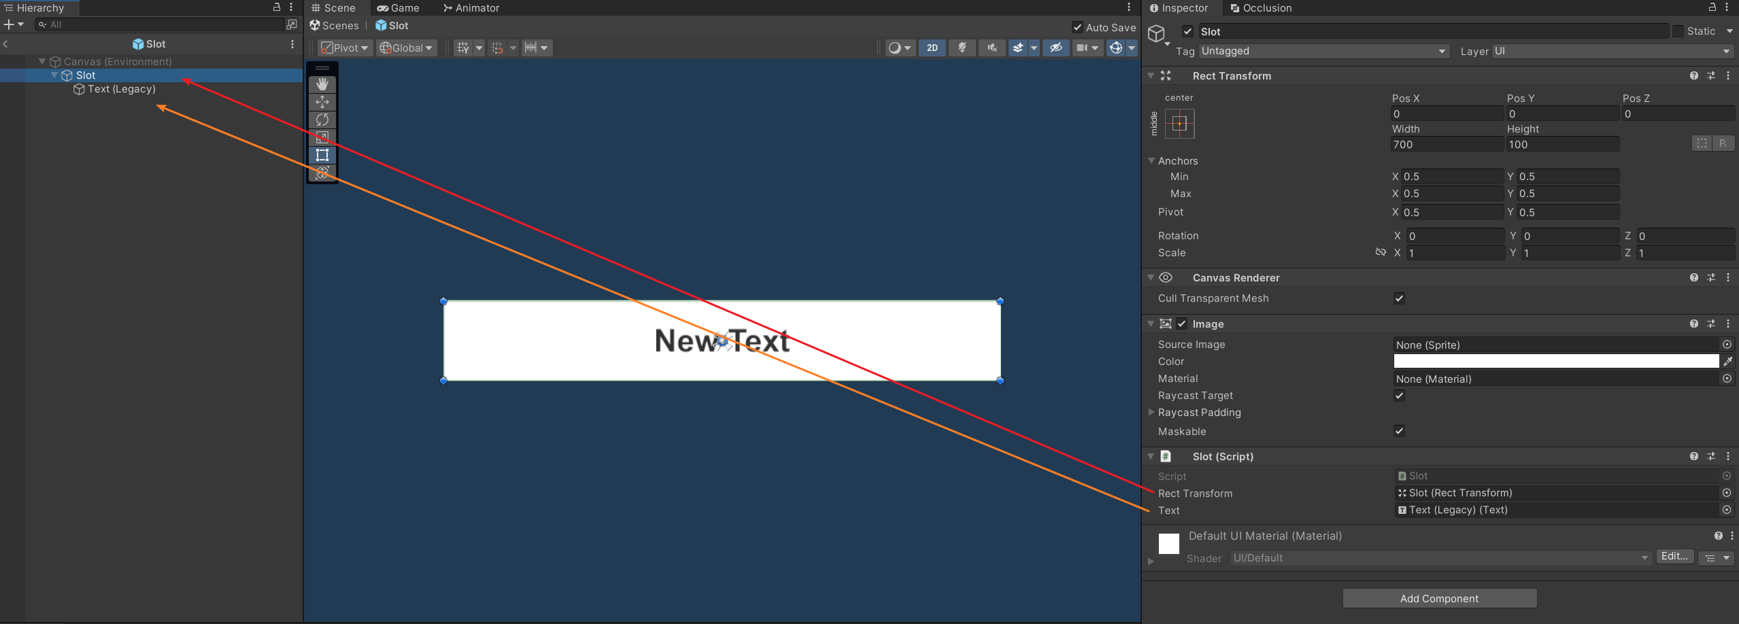This screenshot has height=624, width=1739.
Task: Select the Rotate tool in Scene overlay
Action: pos(322,120)
